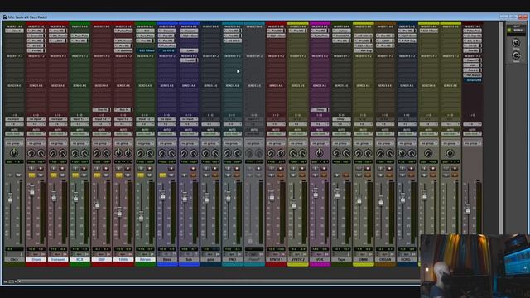This screenshot has width=530, height=298.
Task: Unmute the Tape track
Action: tap(345, 175)
